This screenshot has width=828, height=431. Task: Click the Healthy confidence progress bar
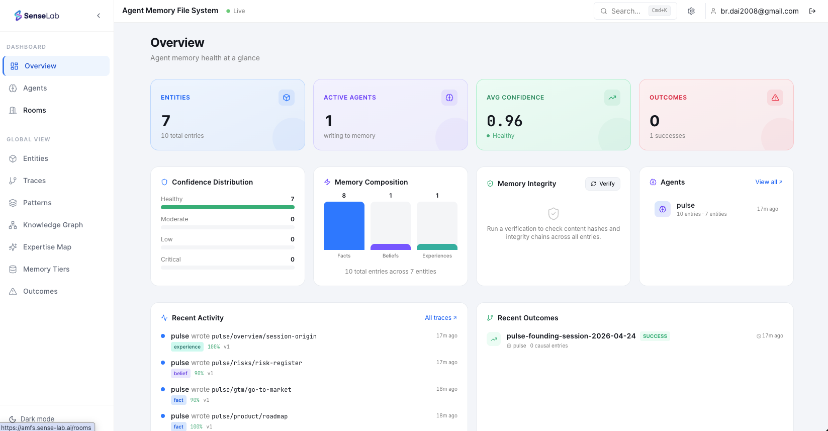coord(228,207)
